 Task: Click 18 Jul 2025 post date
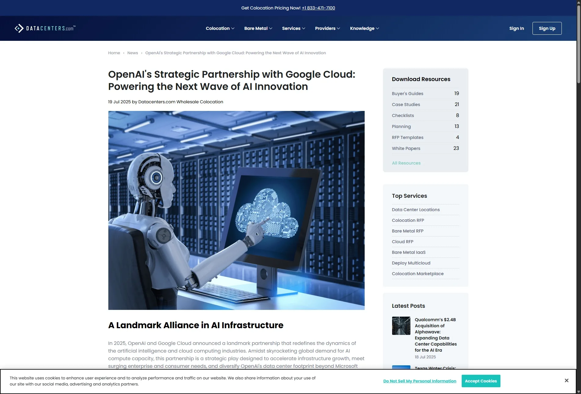(425, 357)
